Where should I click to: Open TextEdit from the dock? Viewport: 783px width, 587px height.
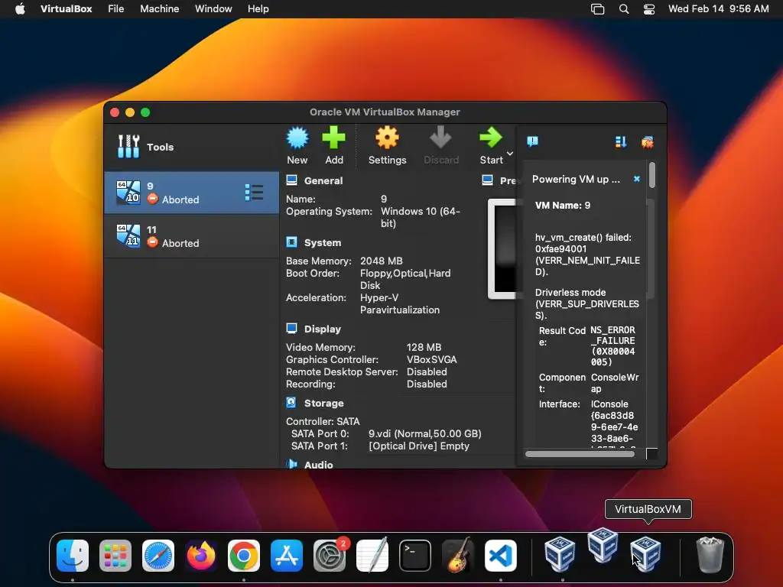point(372,556)
